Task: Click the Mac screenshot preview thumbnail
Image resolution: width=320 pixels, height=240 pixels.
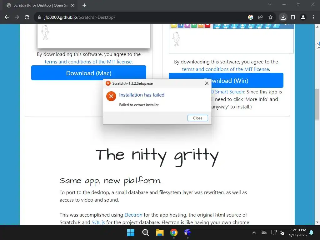Action: coord(94,36)
